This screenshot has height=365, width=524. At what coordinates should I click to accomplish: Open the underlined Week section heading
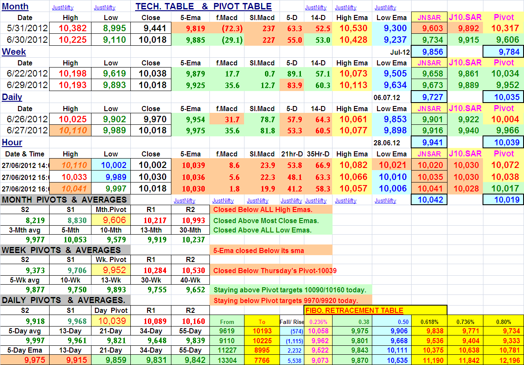tap(14, 52)
